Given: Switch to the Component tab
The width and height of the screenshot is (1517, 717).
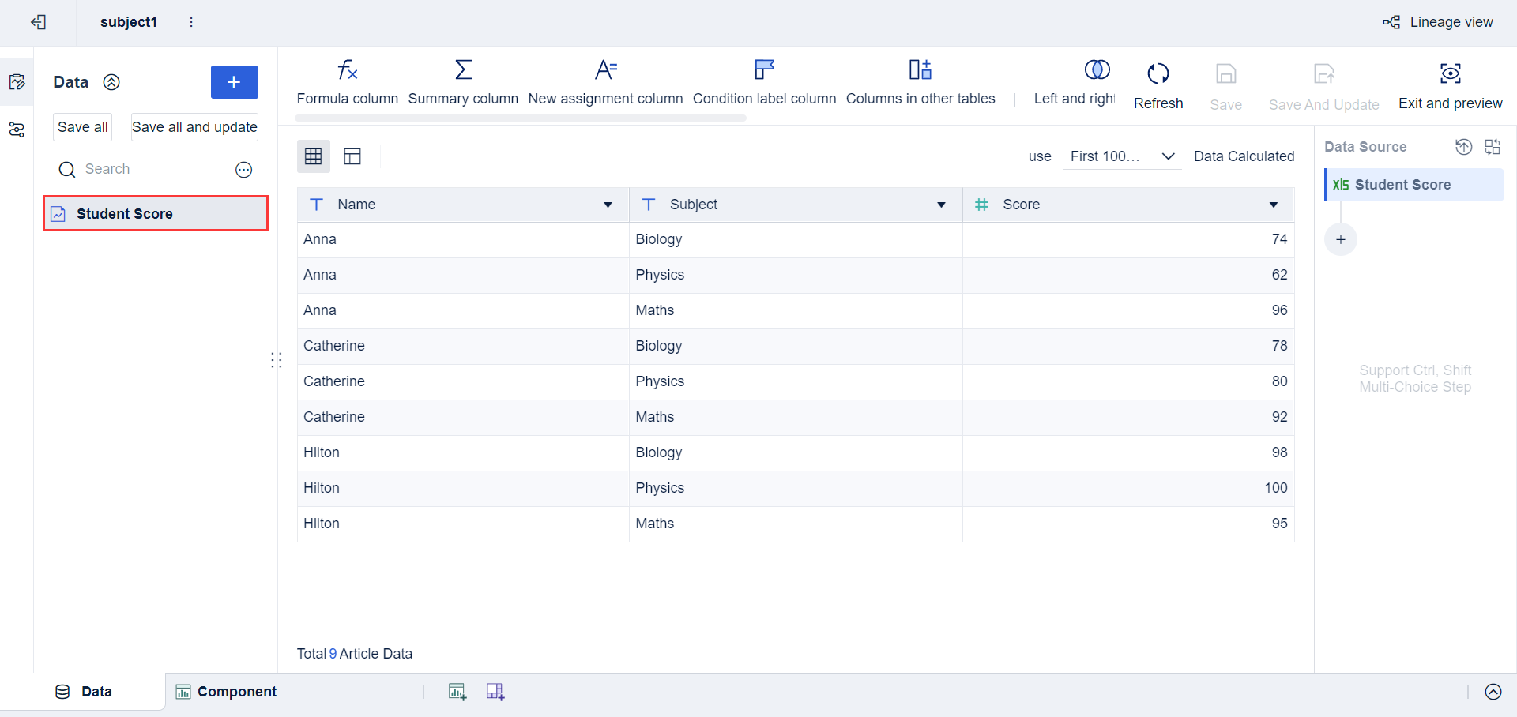Looking at the screenshot, I should click(235, 691).
